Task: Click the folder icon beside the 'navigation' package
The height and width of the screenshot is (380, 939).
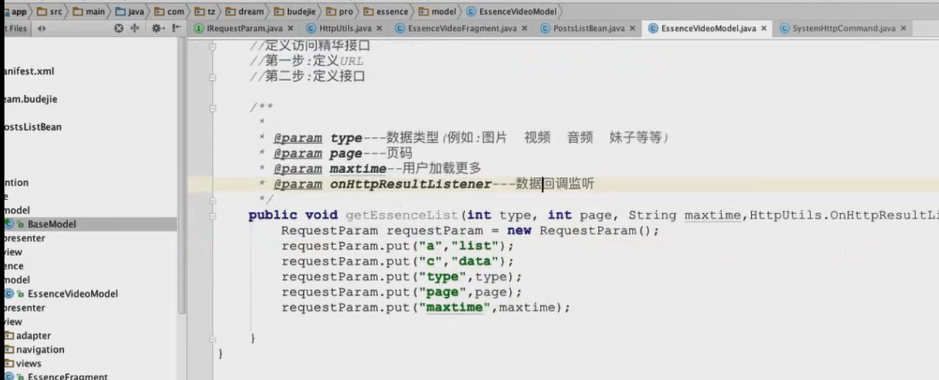Action: tap(9, 349)
